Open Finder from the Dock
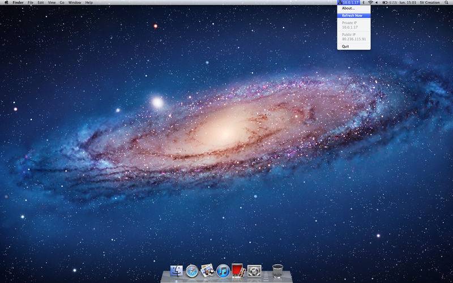Screen dimensions: 453x283 click(177, 271)
